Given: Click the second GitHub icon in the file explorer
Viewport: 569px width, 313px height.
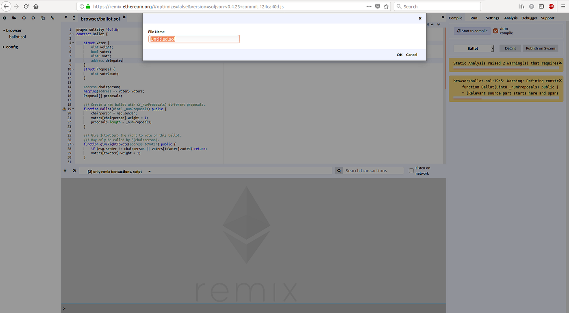Looking at the screenshot, I should coord(33,18).
